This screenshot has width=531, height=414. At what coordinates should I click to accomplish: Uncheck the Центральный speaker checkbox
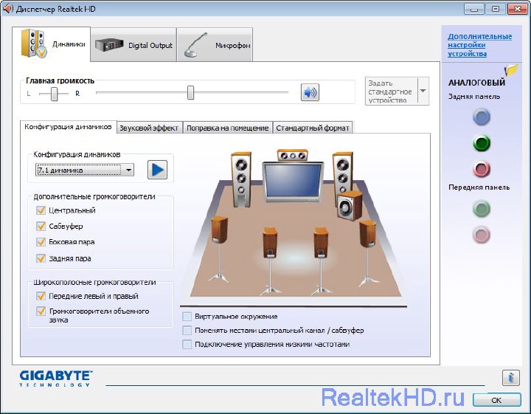pyautogui.click(x=41, y=211)
